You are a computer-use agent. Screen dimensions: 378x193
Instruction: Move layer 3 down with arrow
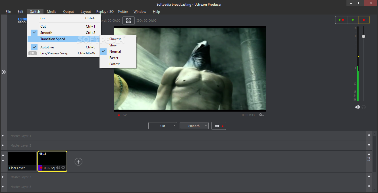coord(3,161)
